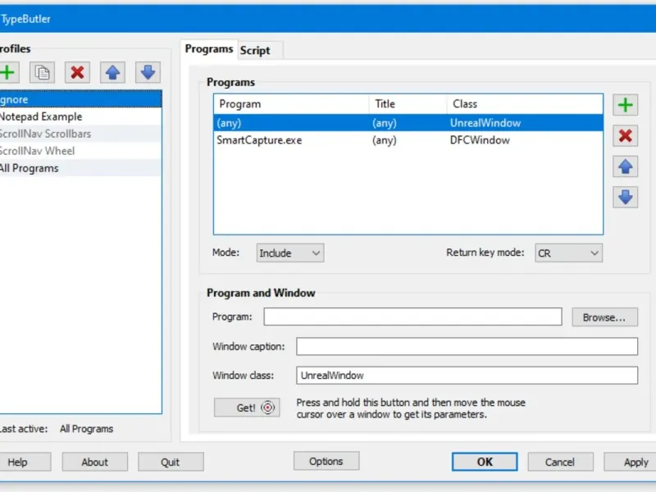Move profile up in Profiles toolbar
656x492 pixels.
pyautogui.click(x=112, y=72)
